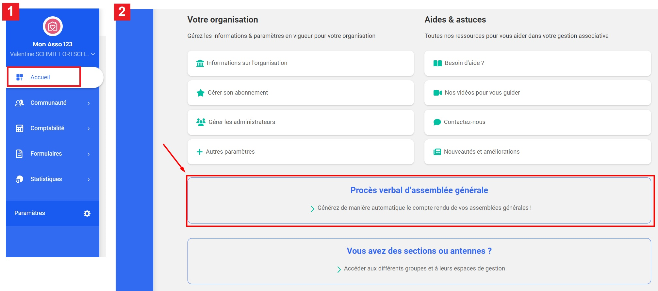Screen dimensions: 658x291
Task: Click the bank building icon for organisation info
Action: (200, 63)
